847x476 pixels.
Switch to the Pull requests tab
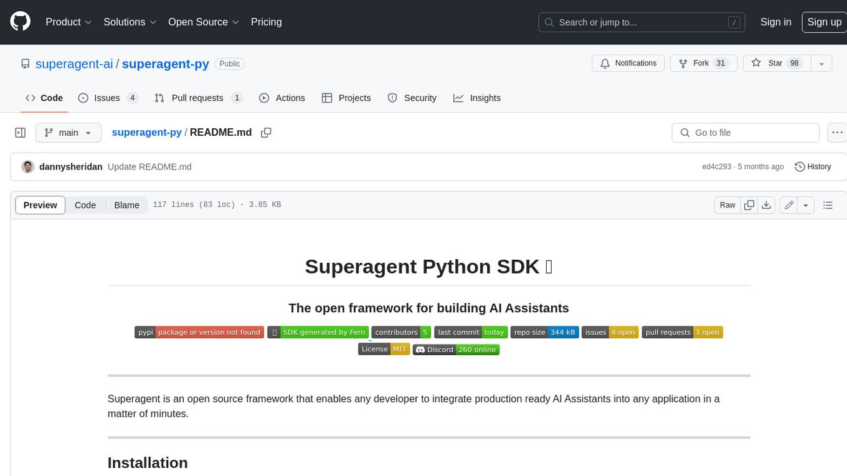199,98
